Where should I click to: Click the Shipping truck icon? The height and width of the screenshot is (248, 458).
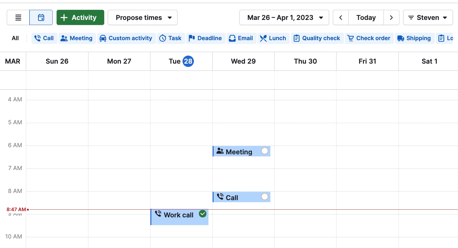point(400,38)
